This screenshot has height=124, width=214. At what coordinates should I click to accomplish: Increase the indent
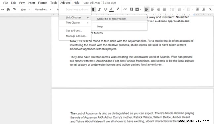click(203, 9)
